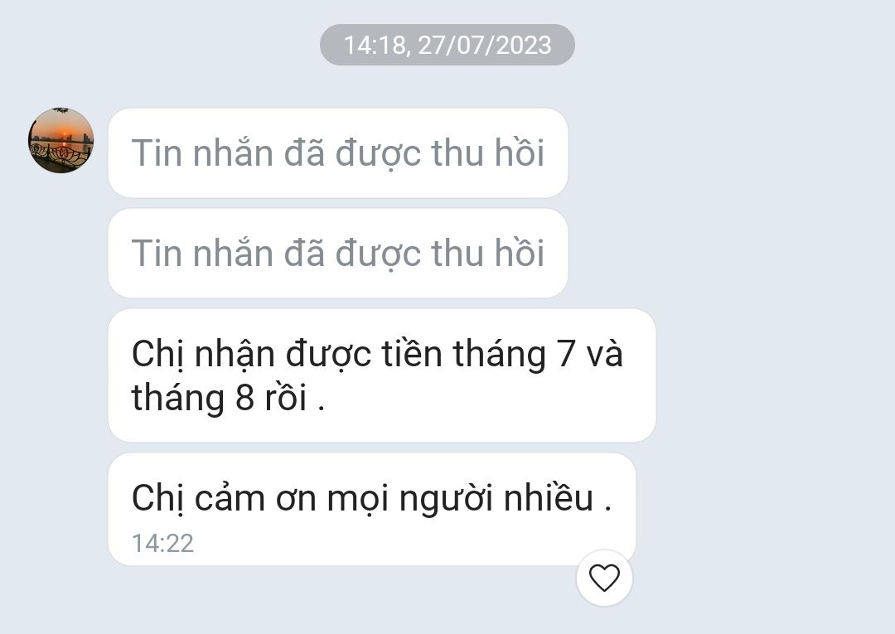Click 'thu hồi' in the second recalled message
The image size is (895, 634).
[x=487, y=253]
